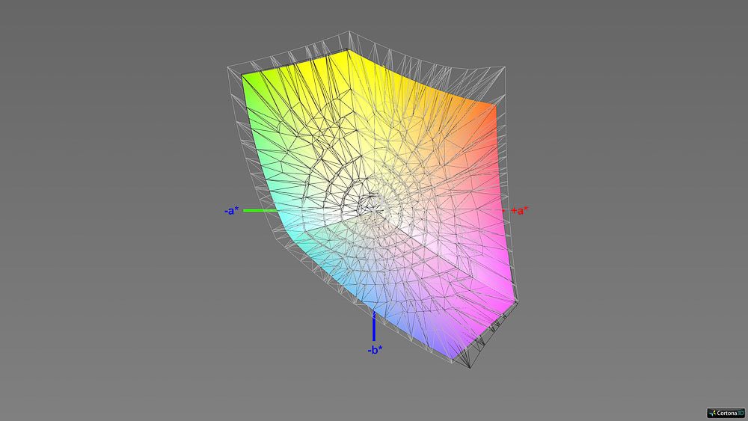Screen dimensions: 748x421
Task: Click the -a* axis label
Action: pyautogui.click(x=231, y=211)
